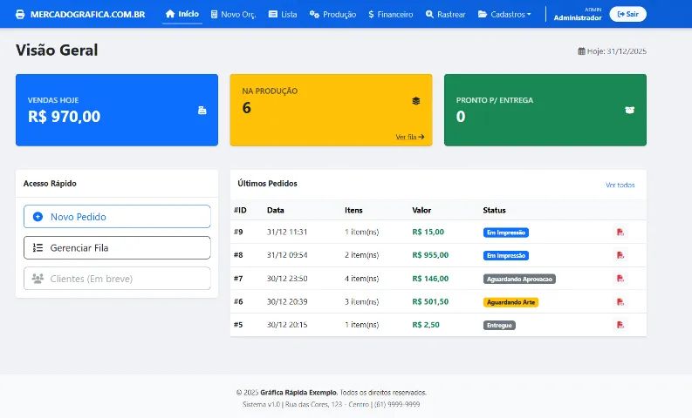Click the Ver todos link
The height and width of the screenshot is (418, 692).
click(620, 185)
